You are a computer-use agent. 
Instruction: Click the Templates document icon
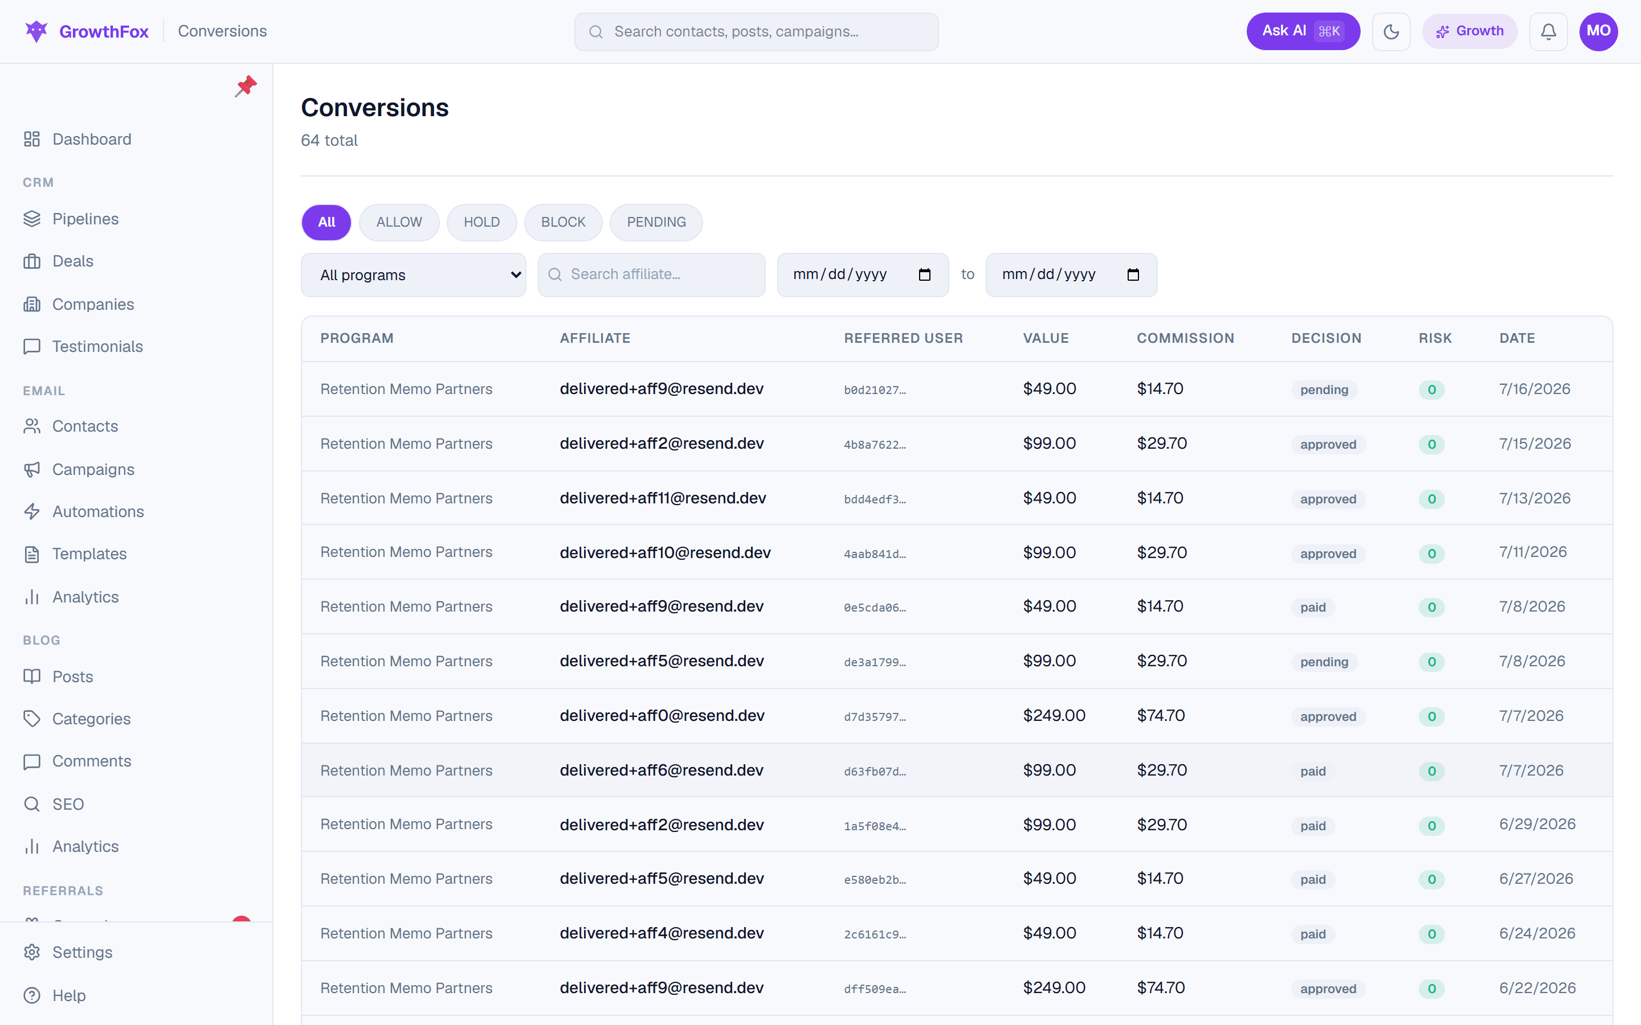pos(32,554)
